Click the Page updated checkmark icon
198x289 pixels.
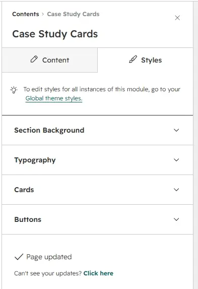(x=19, y=257)
